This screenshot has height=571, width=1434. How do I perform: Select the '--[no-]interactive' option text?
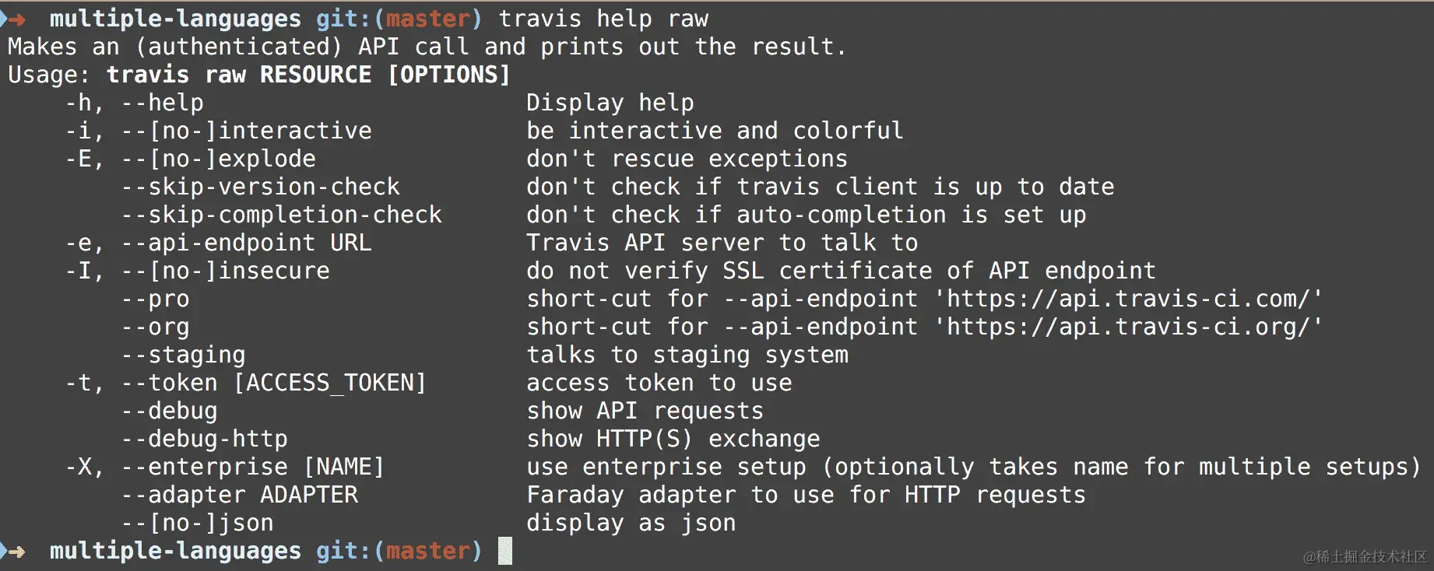(x=247, y=131)
